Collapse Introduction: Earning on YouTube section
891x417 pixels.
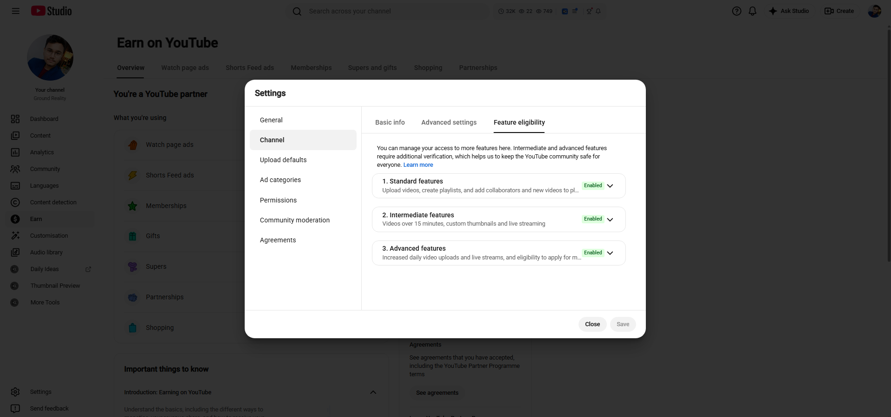[373, 392]
